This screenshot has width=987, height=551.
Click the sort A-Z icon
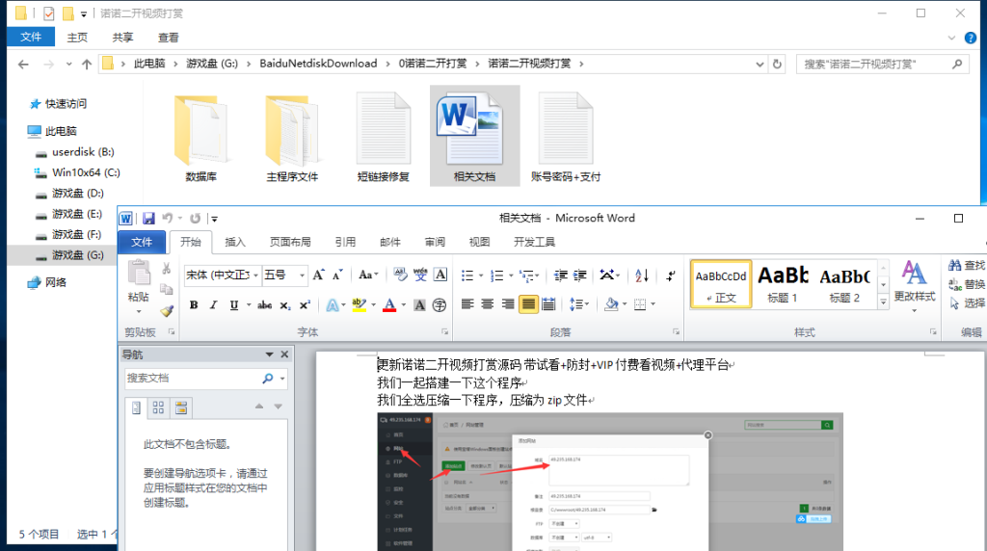point(641,275)
